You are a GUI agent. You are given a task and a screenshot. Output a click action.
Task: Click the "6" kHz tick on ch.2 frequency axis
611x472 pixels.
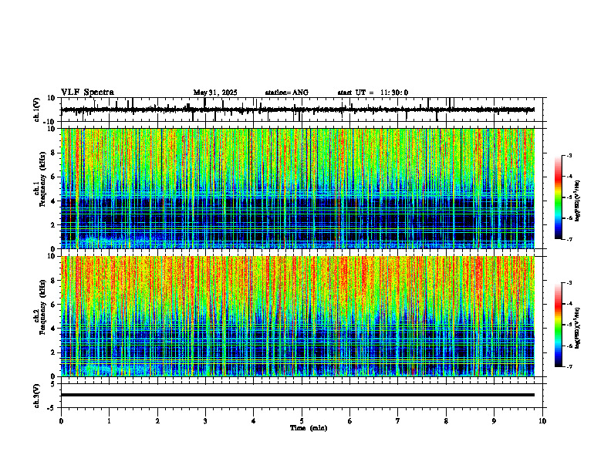pyautogui.click(x=54, y=305)
